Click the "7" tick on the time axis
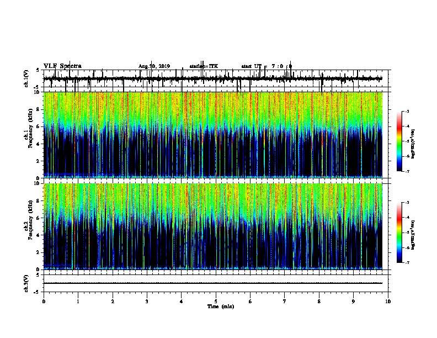 coord(285,301)
